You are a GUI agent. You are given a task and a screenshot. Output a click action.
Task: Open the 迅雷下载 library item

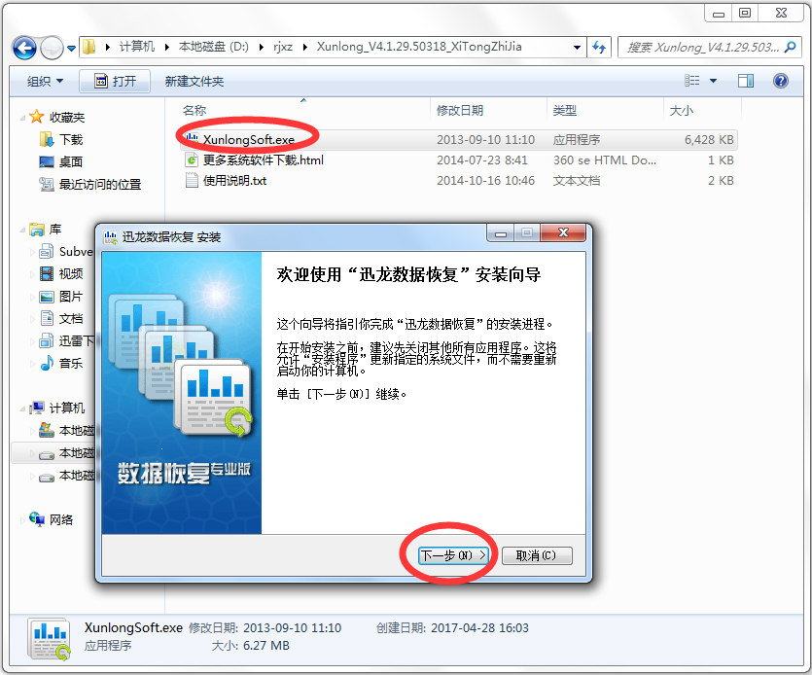click(76, 340)
